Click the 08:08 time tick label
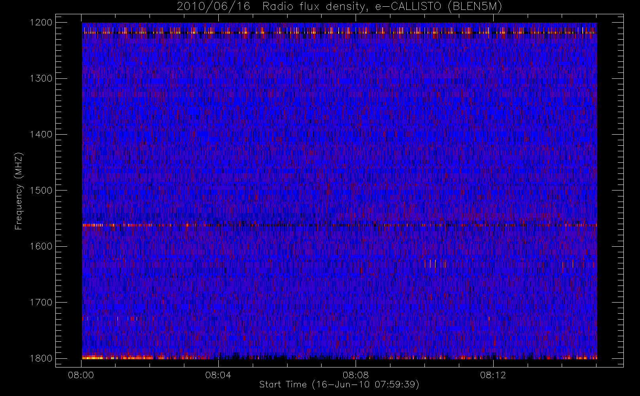640x396 pixels. pos(356,375)
